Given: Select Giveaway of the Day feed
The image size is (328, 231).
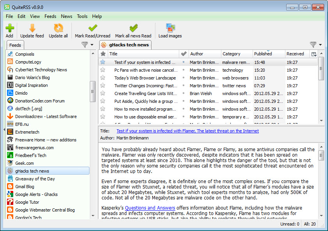Looking at the screenshot, I should pos(35,179).
